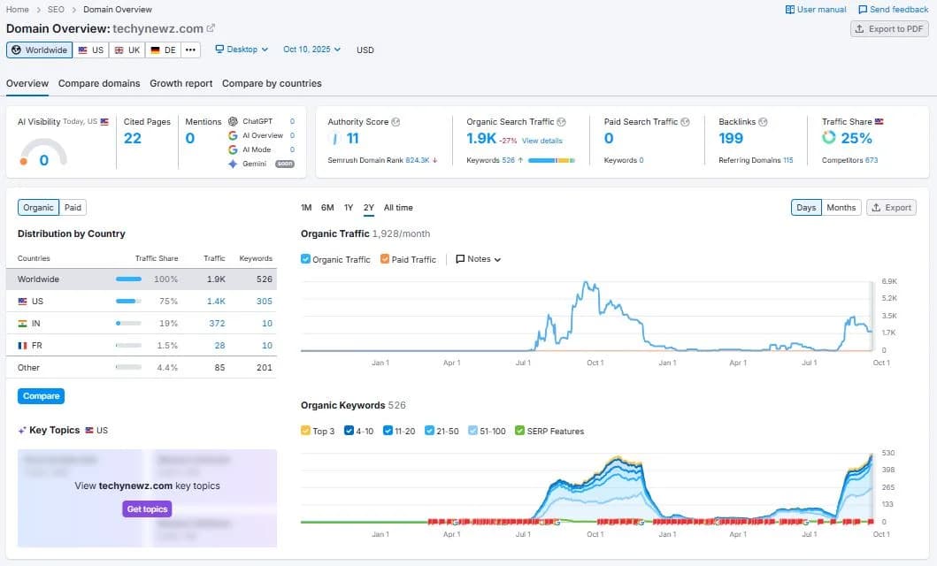Screen dimensions: 937x566
Task: Toggle the 11-20 keywords checkbox
Action: (388, 431)
